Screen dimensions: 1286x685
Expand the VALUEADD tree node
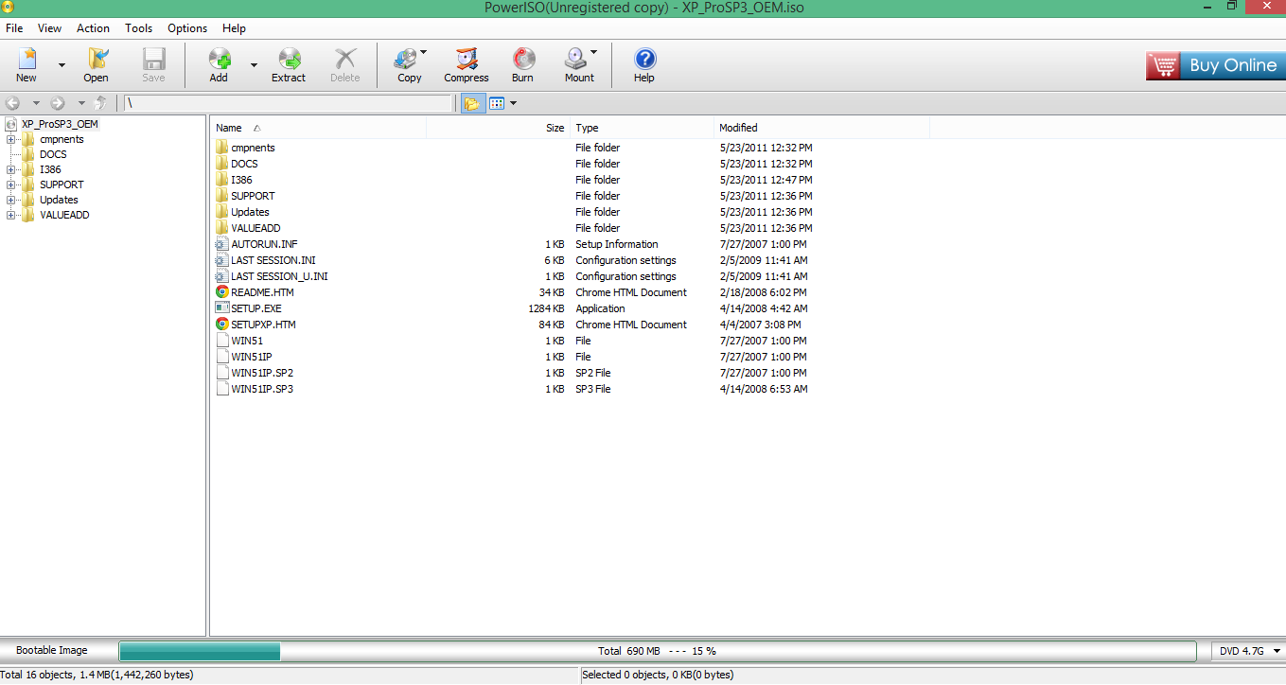coord(10,215)
